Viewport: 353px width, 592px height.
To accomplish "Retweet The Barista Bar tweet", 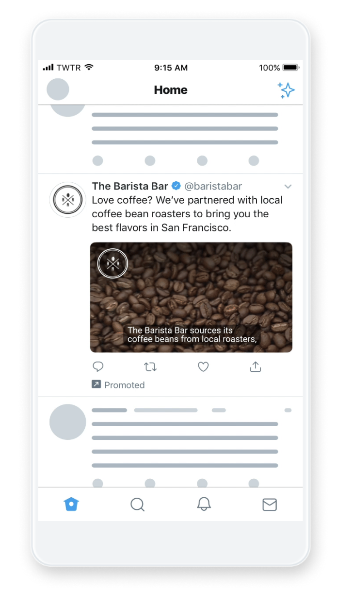I will [150, 367].
